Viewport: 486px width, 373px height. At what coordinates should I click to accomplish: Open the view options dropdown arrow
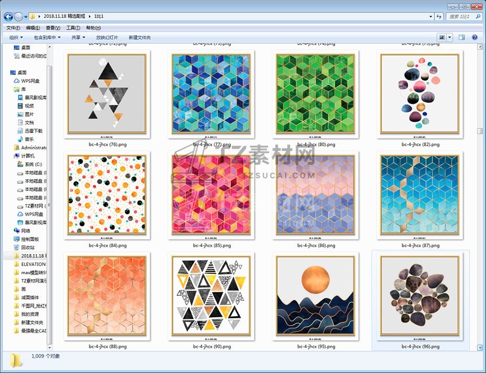coord(450,37)
